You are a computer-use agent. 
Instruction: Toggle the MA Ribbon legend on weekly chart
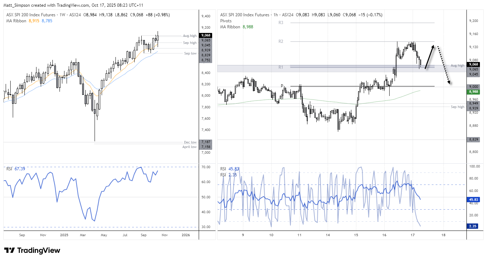pos(16,21)
